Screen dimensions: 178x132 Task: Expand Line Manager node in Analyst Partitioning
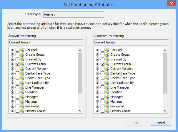point(12,87)
